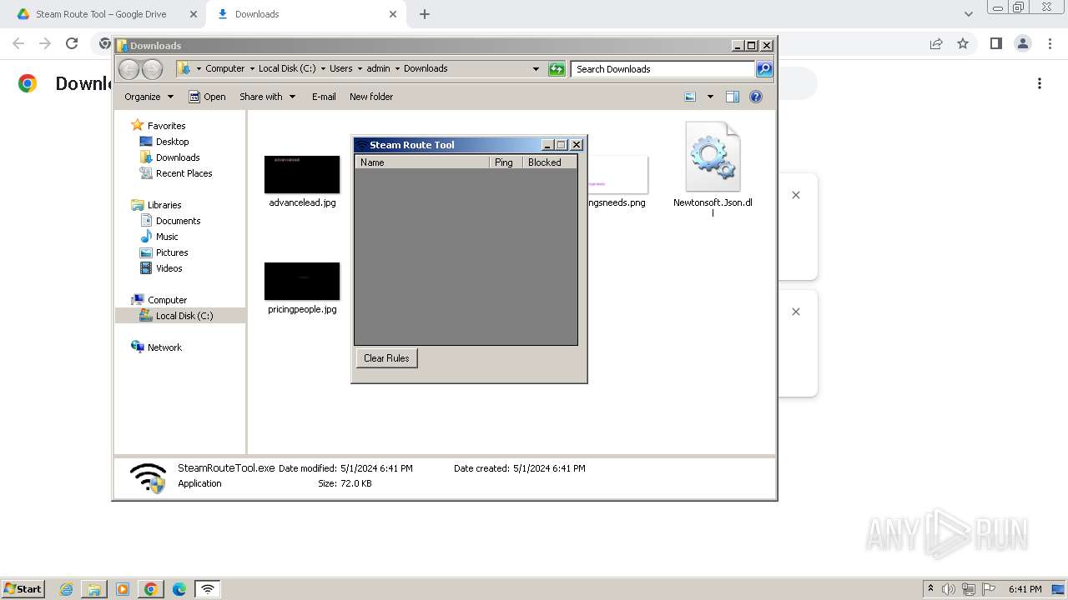
Task: Click volume speaker tray icon
Action: [x=949, y=589]
